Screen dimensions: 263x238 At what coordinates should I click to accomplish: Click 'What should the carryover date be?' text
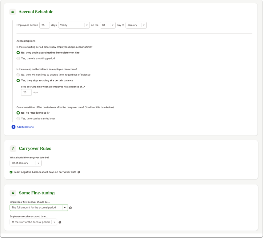click(29, 158)
